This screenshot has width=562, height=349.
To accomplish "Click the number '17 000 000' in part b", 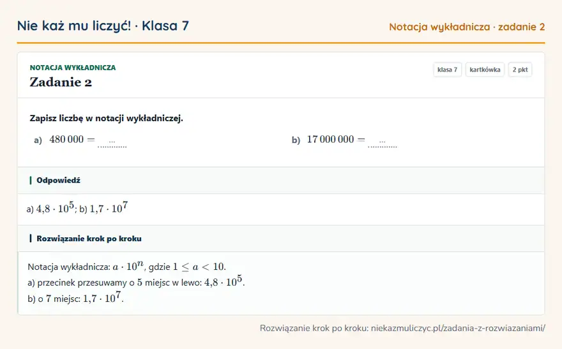I will pyautogui.click(x=330, y=139).
